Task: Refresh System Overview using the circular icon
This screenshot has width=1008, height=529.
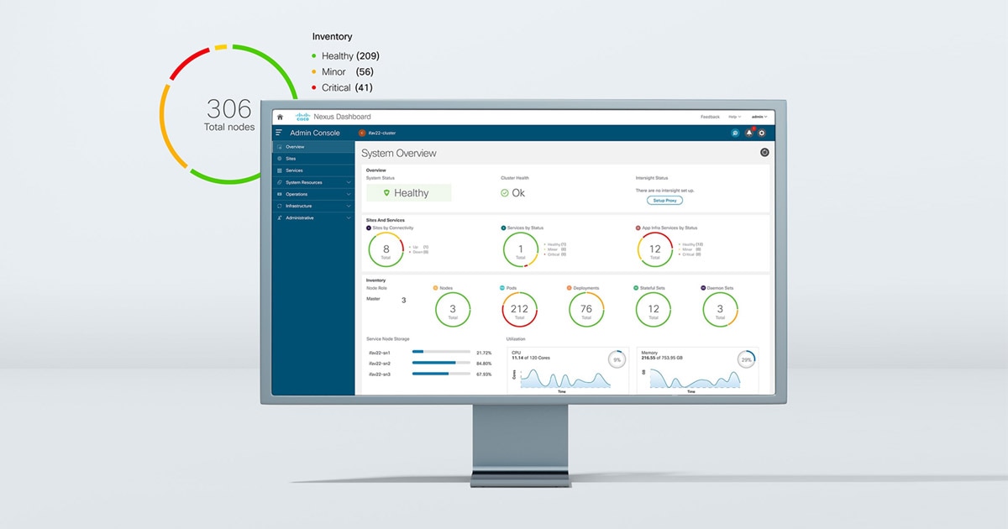Action: tap(764, 152)
